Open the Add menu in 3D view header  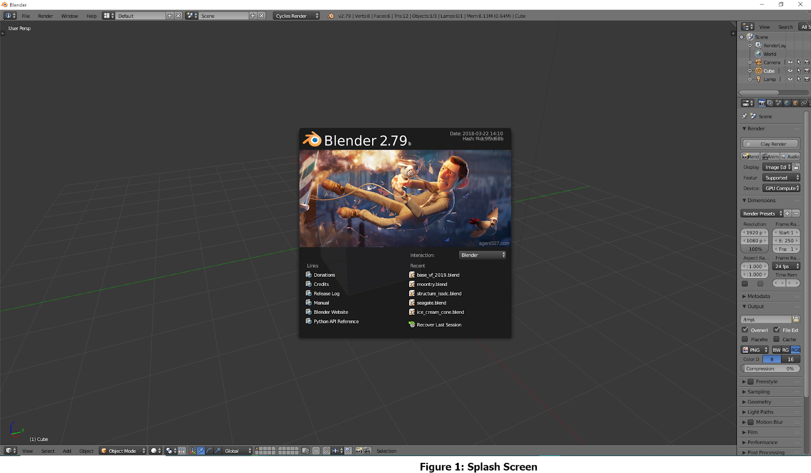pyautogui.click(x=67, y=451)
